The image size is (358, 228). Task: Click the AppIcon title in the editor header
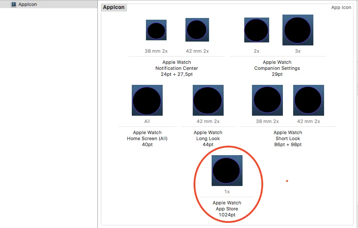pos(114,7)
